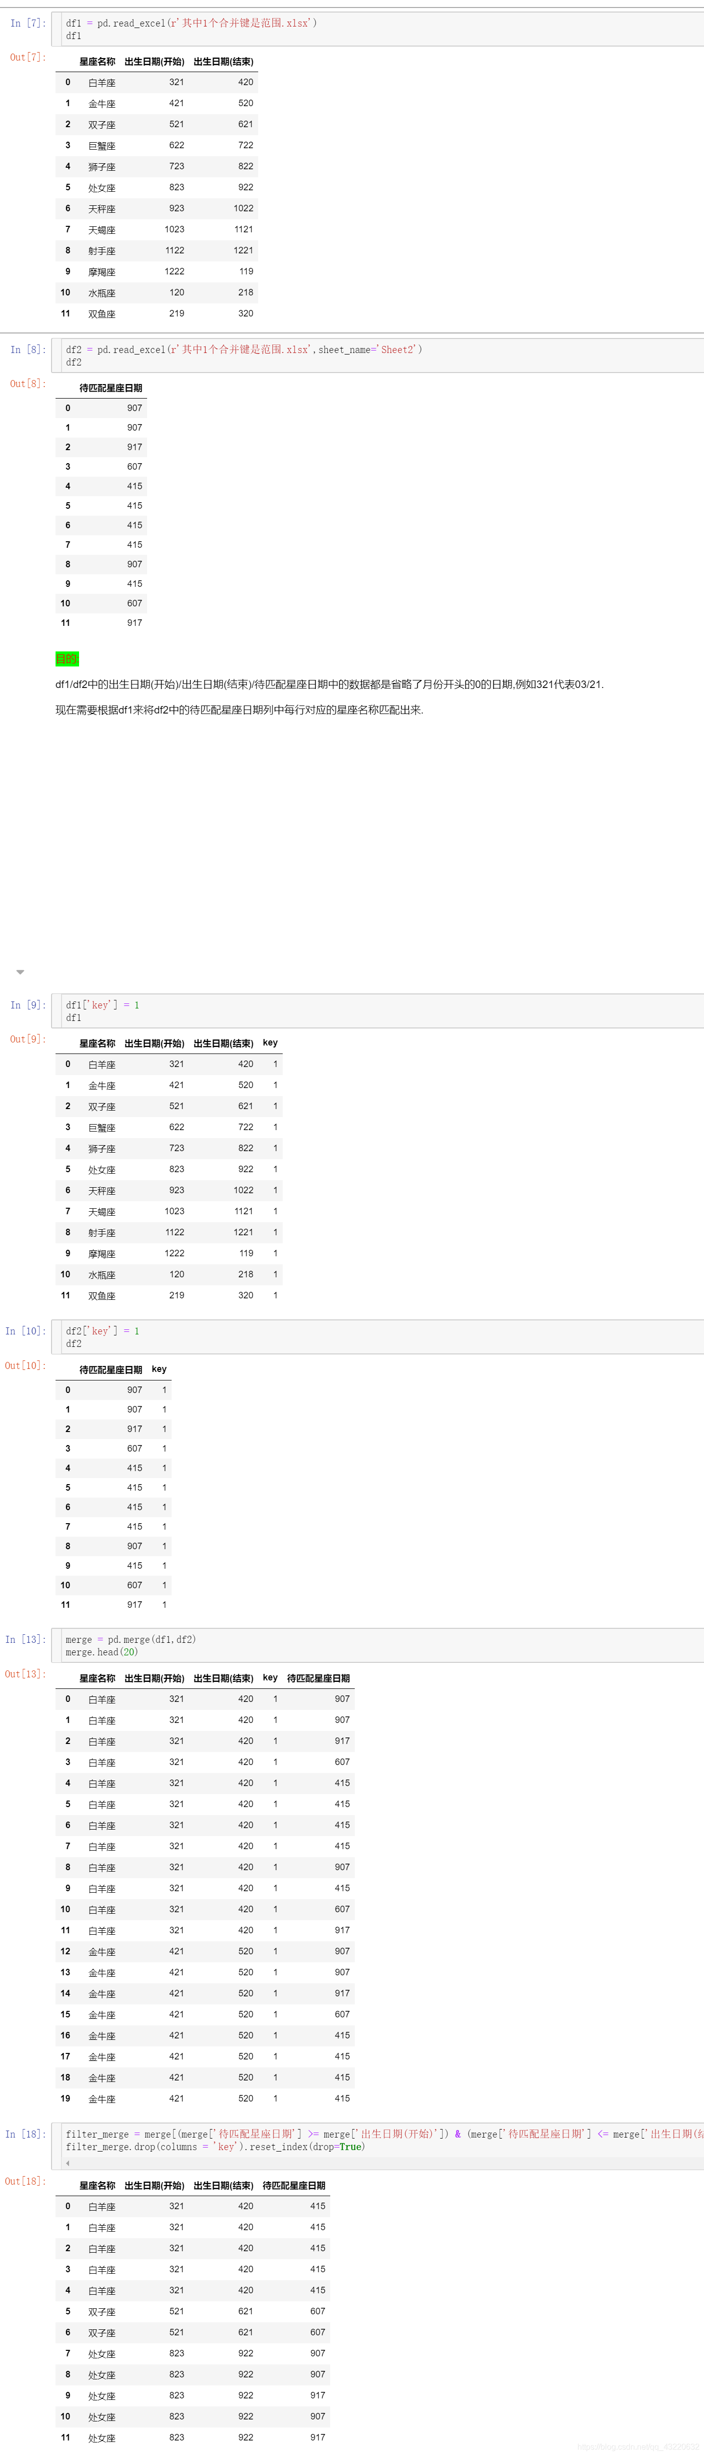Select the In [10]: prompt label
The image size is (704, 2456).
[x=25, y=1331]
